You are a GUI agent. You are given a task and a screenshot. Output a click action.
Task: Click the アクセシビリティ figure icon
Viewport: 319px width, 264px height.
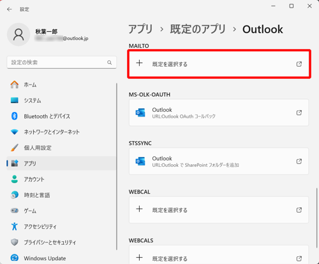(15, 226)
